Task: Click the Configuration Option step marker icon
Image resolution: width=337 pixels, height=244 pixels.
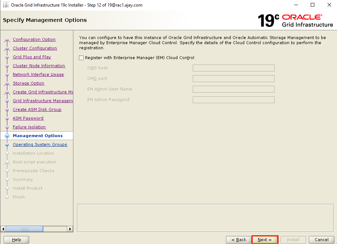Action: point(7,40)
